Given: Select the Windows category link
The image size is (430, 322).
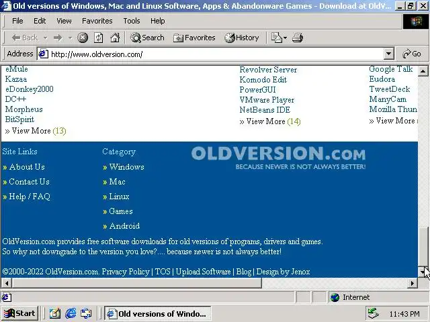Looking at the screenshot, I should [126, 167].
